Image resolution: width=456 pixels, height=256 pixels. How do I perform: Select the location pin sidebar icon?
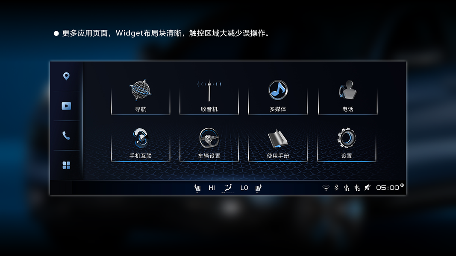pyautogui.click(x=66, y=76)
